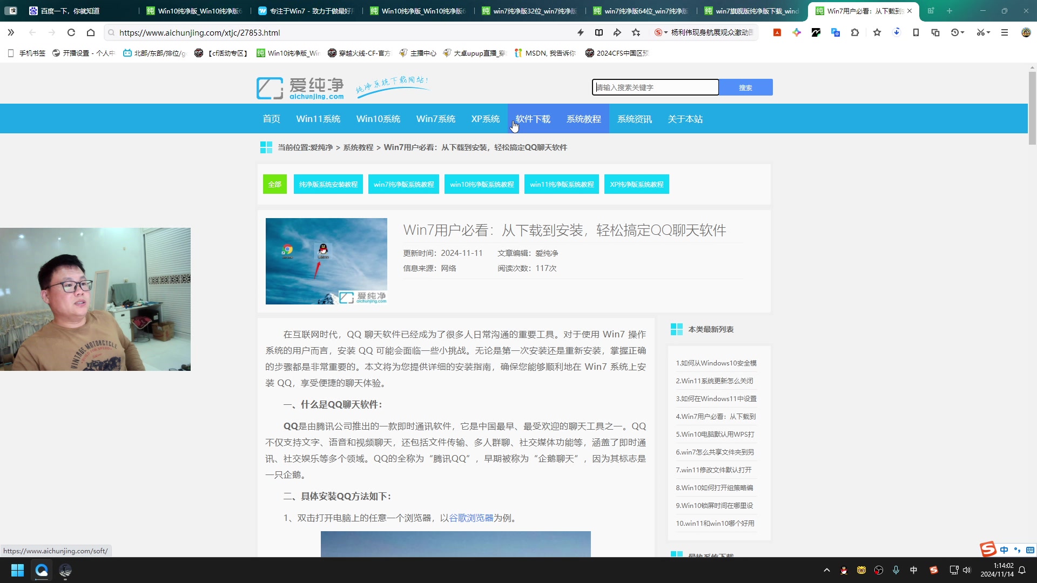
Task: Click the multi-window icon in the toolbar
Action: (x=935, y=32)
